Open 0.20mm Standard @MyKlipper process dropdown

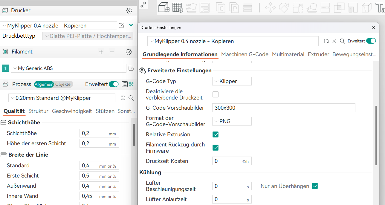point(62,98)
